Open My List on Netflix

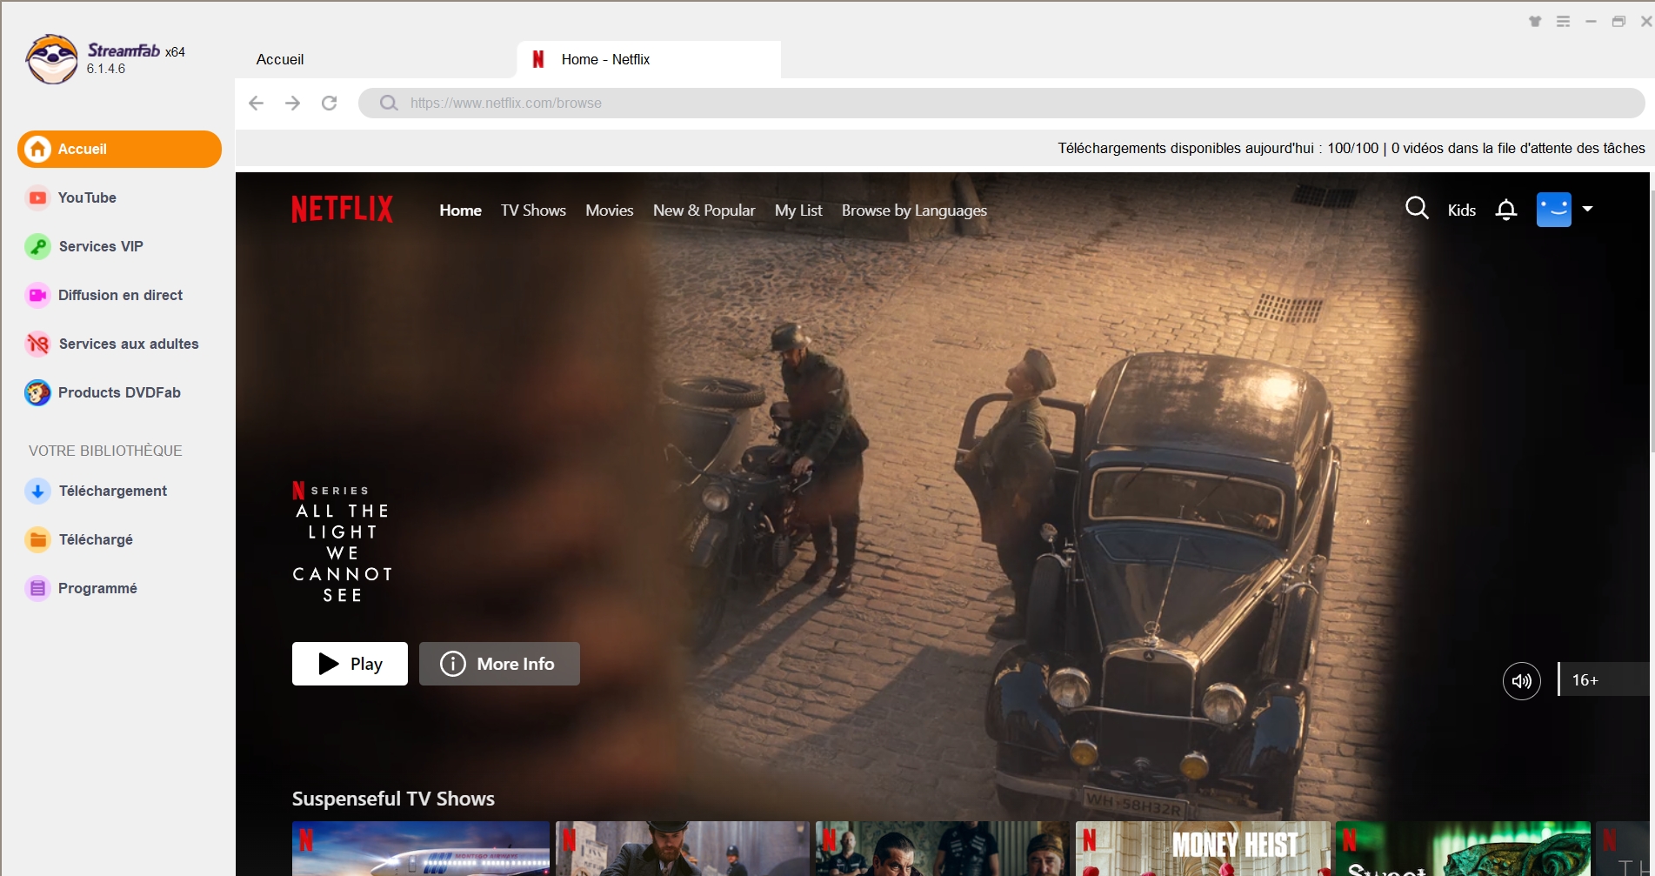(798, 211)
